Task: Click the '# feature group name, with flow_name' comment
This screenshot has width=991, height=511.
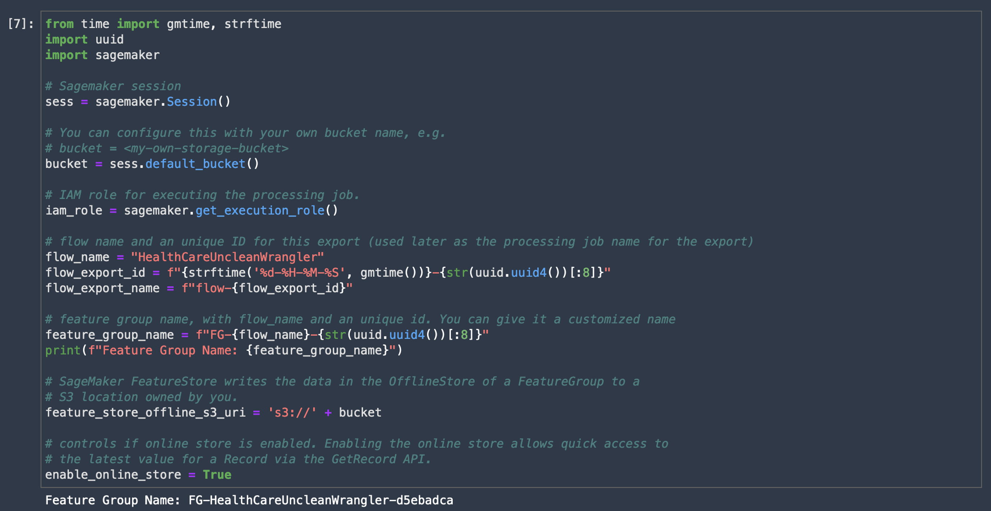Action: (360, 319)
